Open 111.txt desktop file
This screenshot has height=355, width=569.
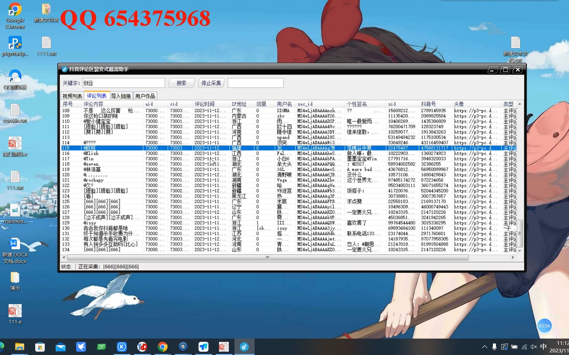[x=15, y=180]
